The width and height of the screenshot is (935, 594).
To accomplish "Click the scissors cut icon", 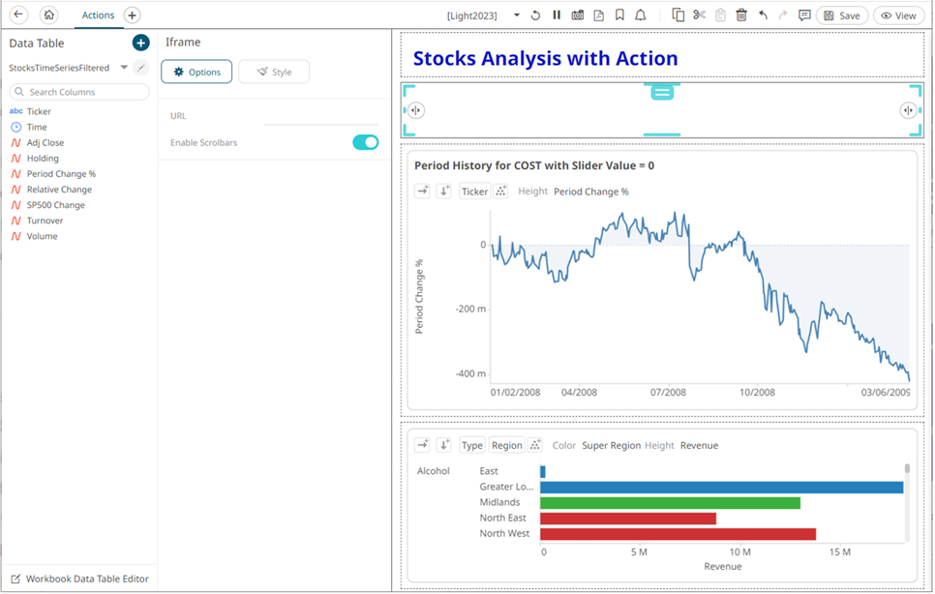I will point(699,15).
